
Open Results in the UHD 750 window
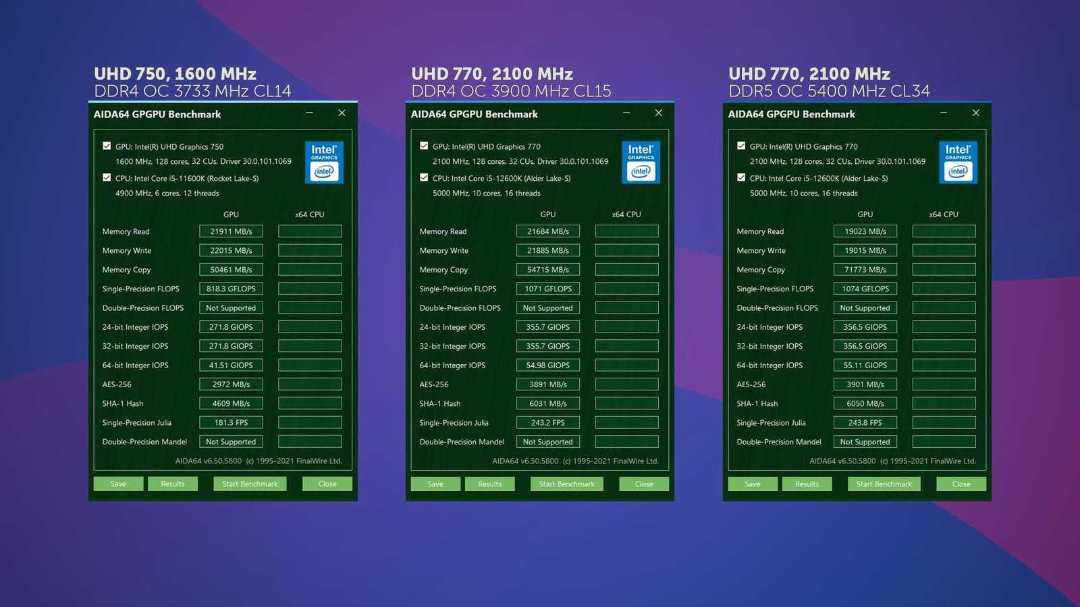(x=173, y=484)
